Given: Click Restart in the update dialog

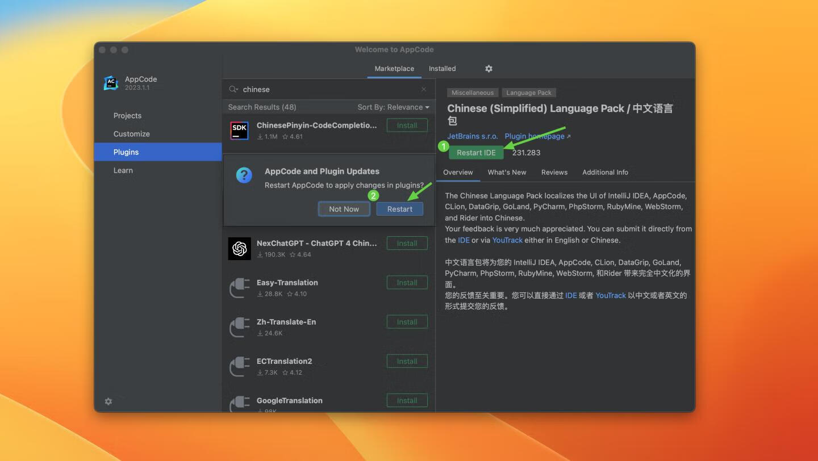Looking at the screenshot, I should (400, 209).
